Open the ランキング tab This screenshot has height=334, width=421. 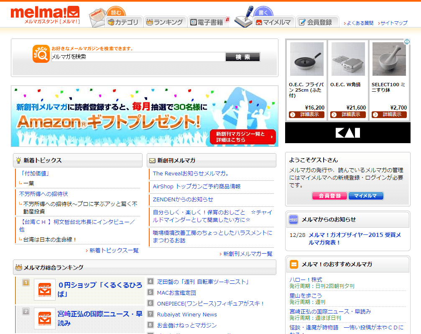pyautogui.click(x=165, y=22)
